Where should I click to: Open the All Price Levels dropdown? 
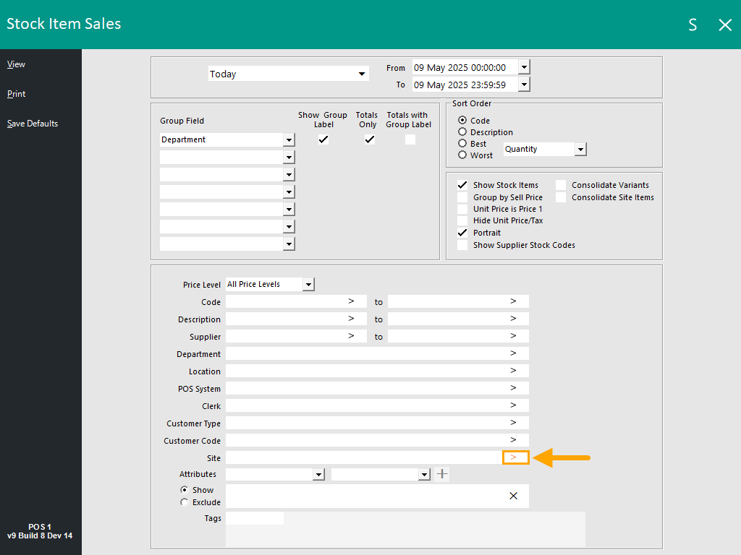click(308, 284)
